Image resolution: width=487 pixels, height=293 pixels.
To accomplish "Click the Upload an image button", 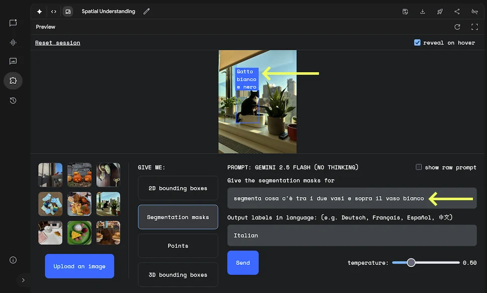I will tap(79, 266).
